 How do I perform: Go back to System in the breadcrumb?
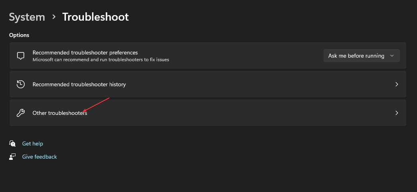coord(27,17)
